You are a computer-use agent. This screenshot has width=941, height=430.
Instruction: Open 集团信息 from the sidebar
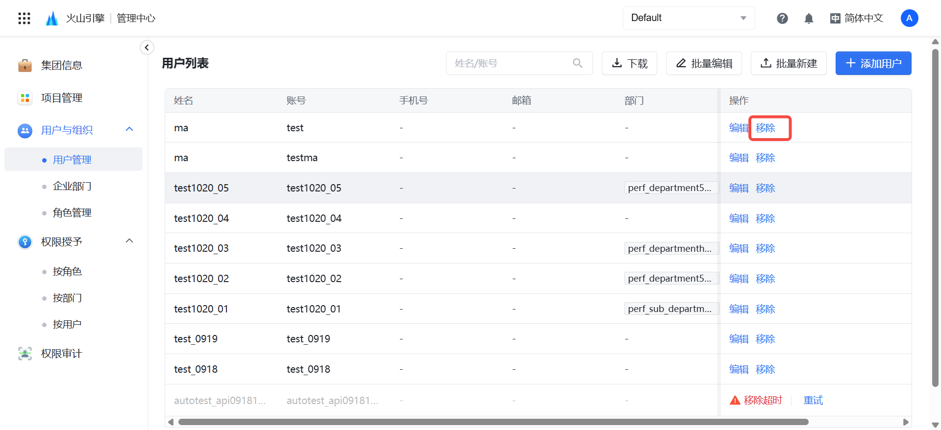(61, 65)
